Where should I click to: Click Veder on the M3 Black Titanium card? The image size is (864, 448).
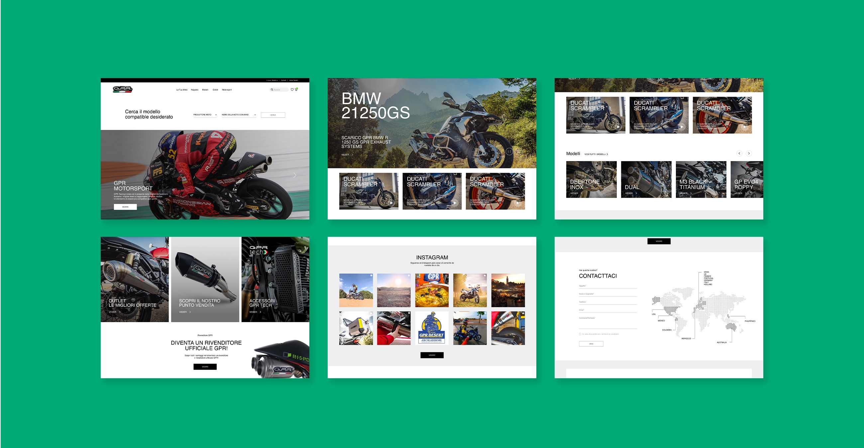coord(686,193)
